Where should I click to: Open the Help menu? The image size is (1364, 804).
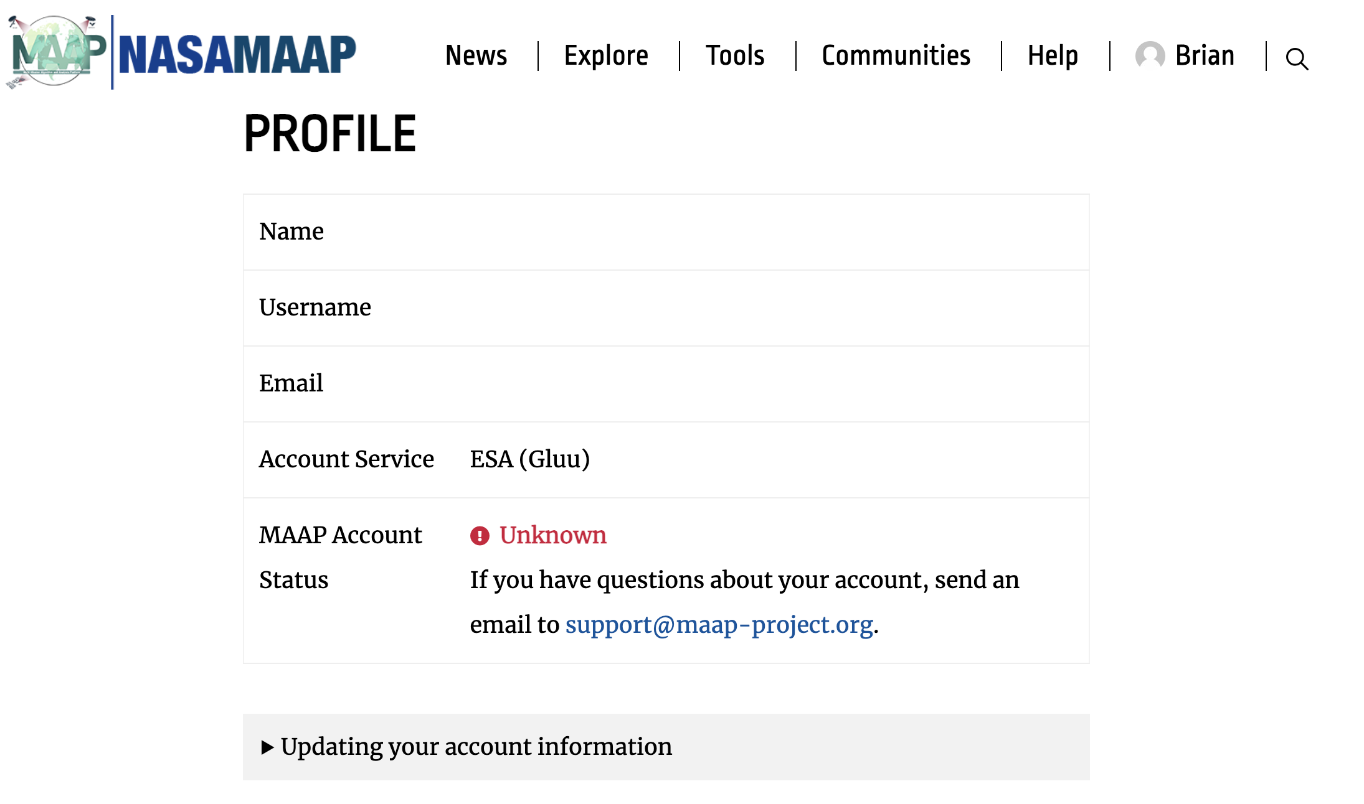click(x=1053, y=55)
